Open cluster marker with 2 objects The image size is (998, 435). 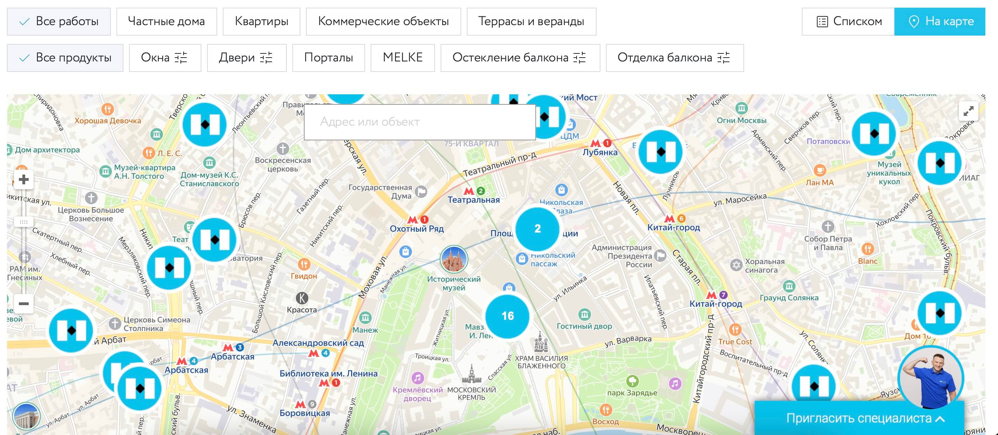537,229
